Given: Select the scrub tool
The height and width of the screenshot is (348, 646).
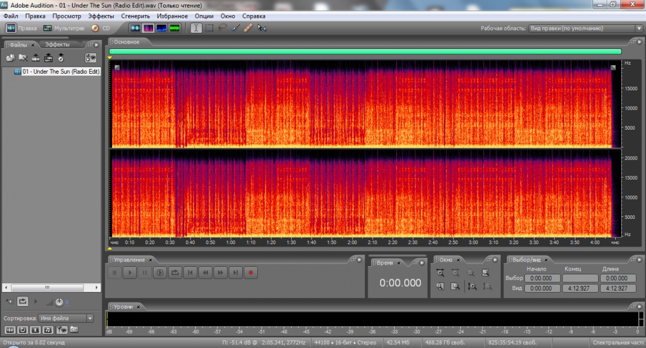Looking at the screenshot, I should click(x=262, y=28).
